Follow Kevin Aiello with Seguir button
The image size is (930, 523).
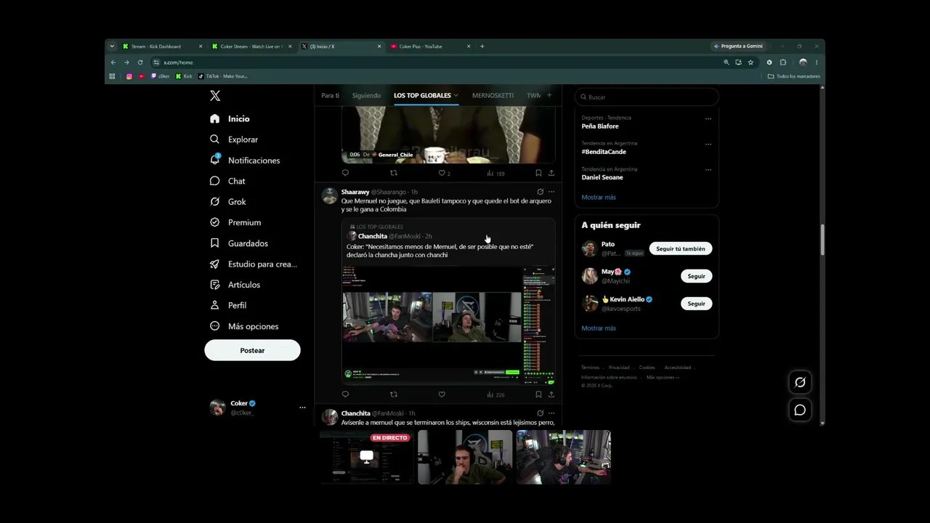pos(696,304)
